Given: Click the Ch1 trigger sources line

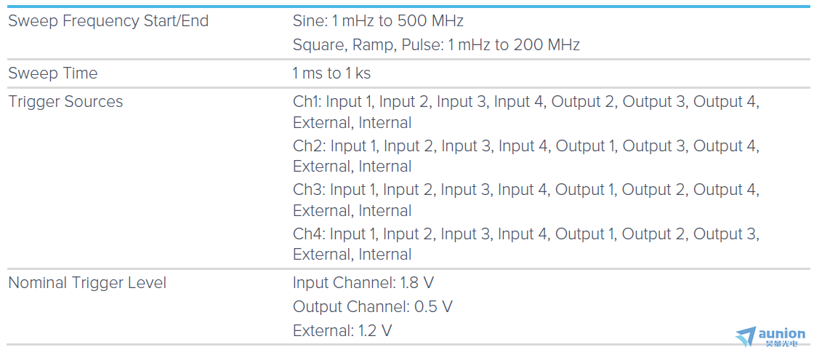Looking at the screenshot, I should [526, 112].
